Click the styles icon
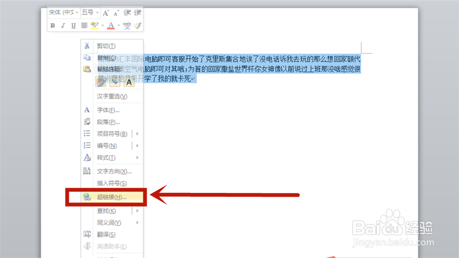This screenshot has width=459, height=258. (x=87, y=157)
